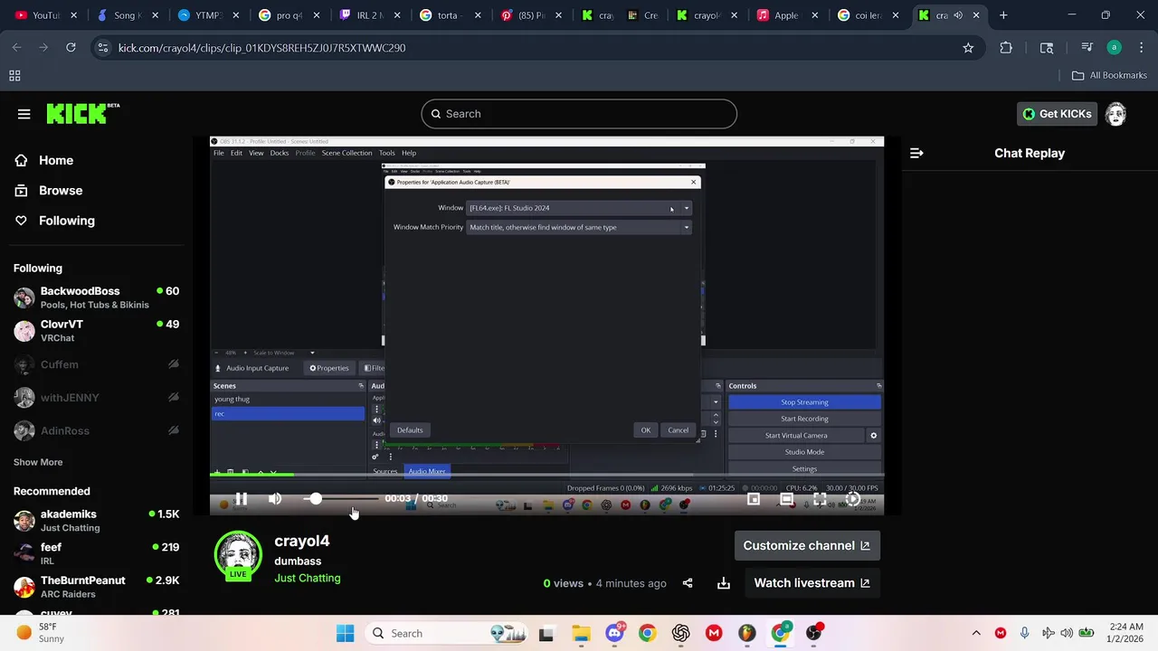Toggle theater mode in player
The width and height of the screenshot is (1158, 651).
coord(786,498)
